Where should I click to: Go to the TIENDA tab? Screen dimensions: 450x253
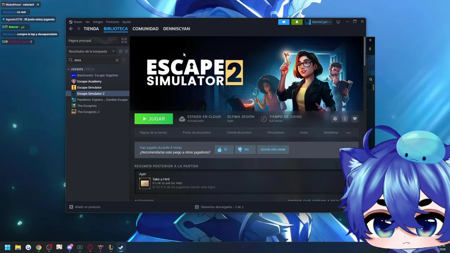91,29
